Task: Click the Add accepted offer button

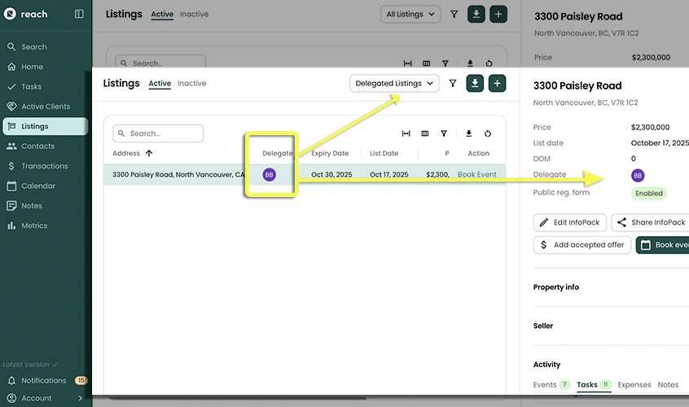Action: pos(581,245)
